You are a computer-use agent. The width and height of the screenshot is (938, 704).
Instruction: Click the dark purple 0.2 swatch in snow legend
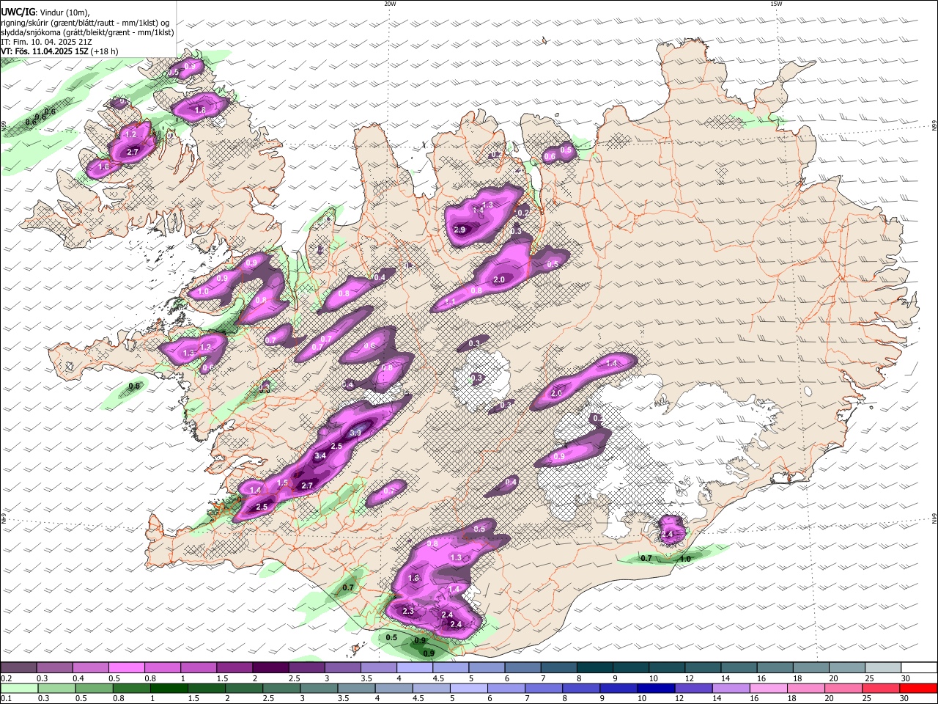[x=18, y=668]
